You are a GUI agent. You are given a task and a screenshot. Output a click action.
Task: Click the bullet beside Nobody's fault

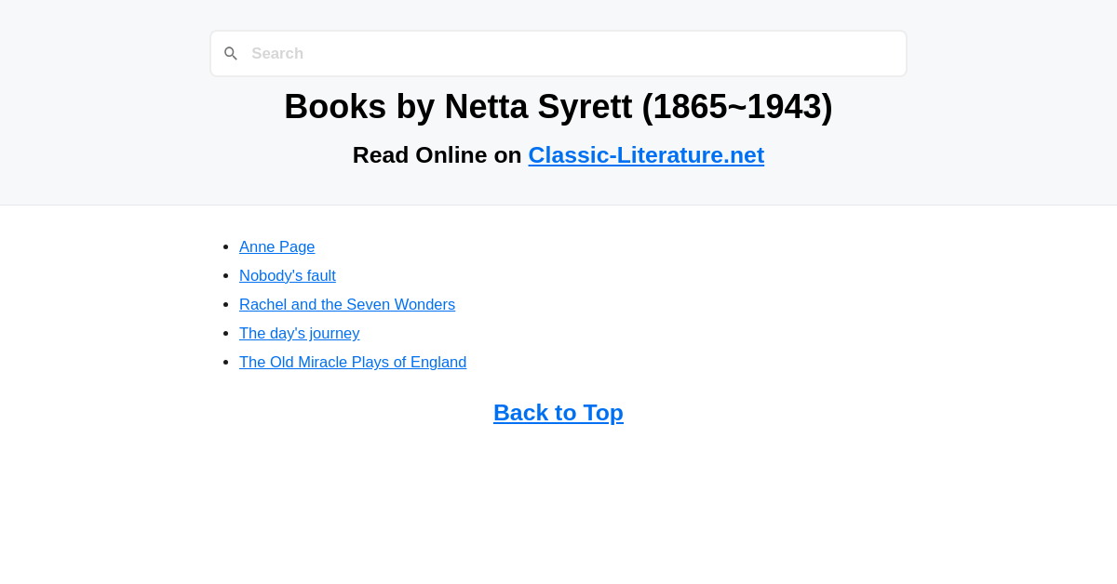point(223,275)
